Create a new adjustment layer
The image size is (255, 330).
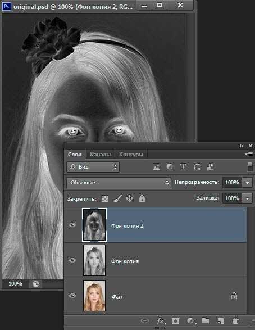click(x=191, y=321)
